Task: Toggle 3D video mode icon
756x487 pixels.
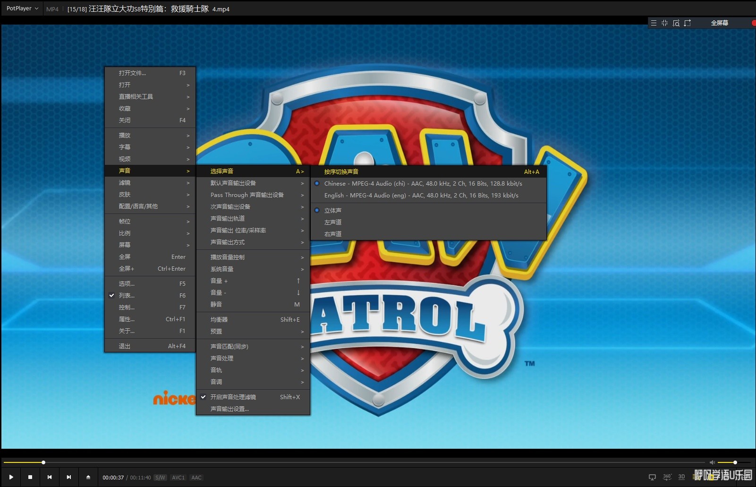Action: [681, 477]
